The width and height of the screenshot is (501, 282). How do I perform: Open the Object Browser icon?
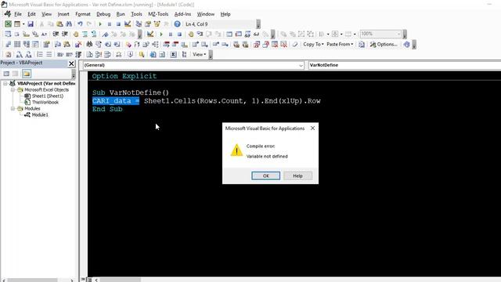point(157,24)
